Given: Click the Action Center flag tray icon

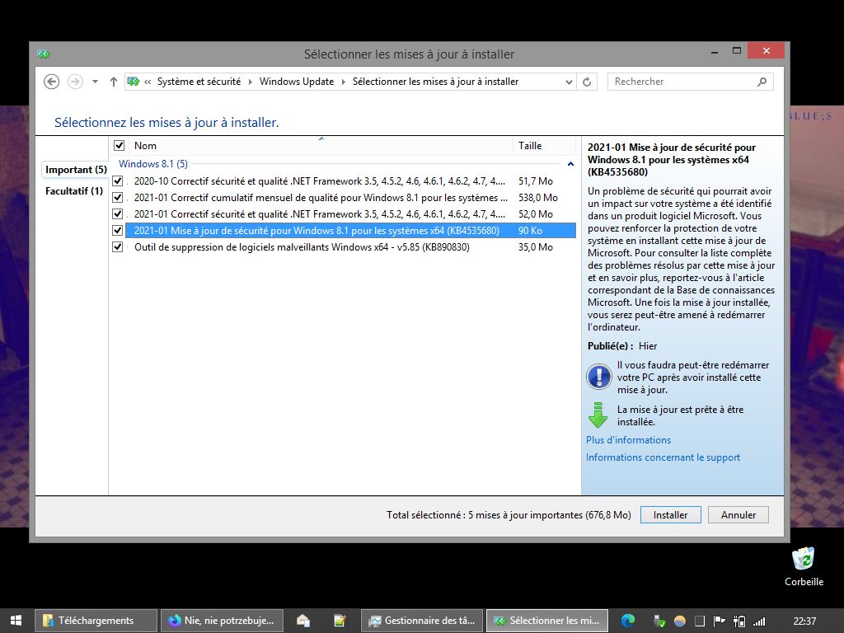Looking at the screenshot, I should [719, 621].
